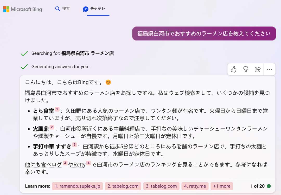Open the やRetty link
Image resolution: width=281 pixels, height=195 pixels.
pyautogui.click(x=77, y=164)
